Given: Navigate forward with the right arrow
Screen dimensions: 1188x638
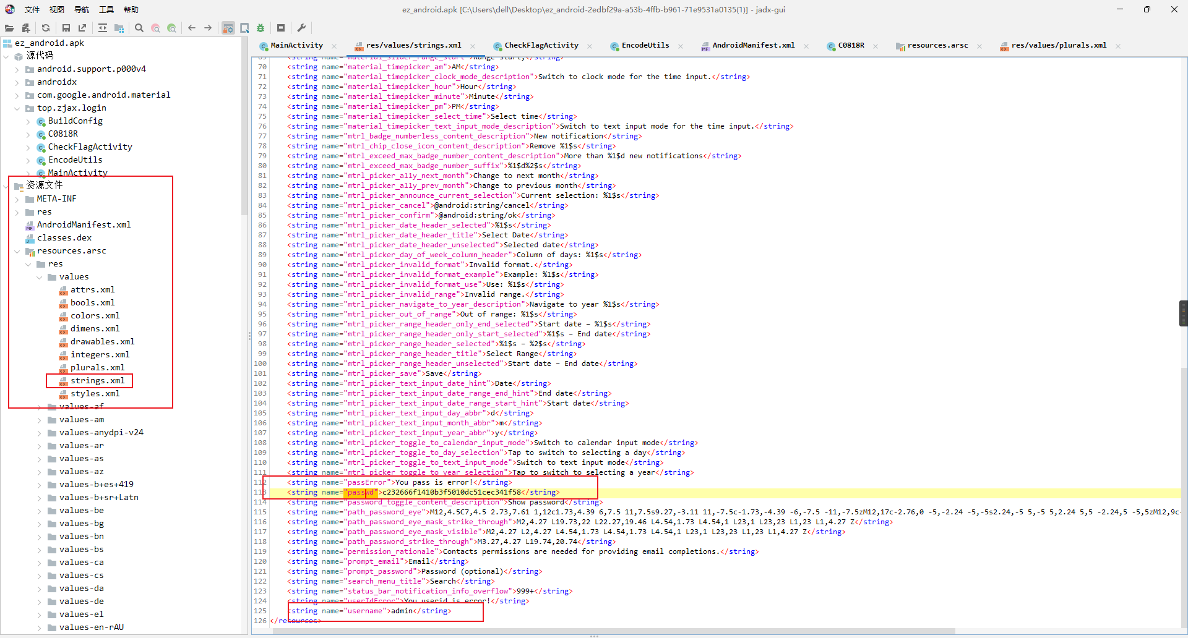Looking at the screenshot, I should (x=208, y=28).
